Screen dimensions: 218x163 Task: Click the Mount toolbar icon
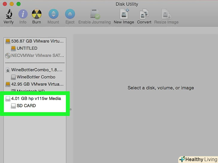[x=53, y=14]
